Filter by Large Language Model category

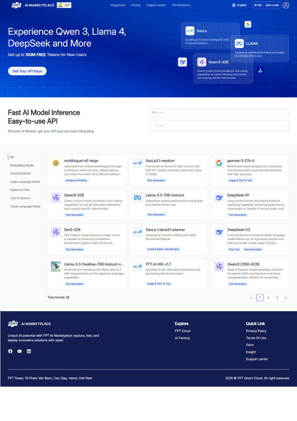pos(25,182)
